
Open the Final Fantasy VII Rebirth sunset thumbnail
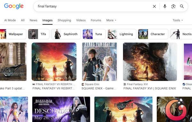point(54,62)
